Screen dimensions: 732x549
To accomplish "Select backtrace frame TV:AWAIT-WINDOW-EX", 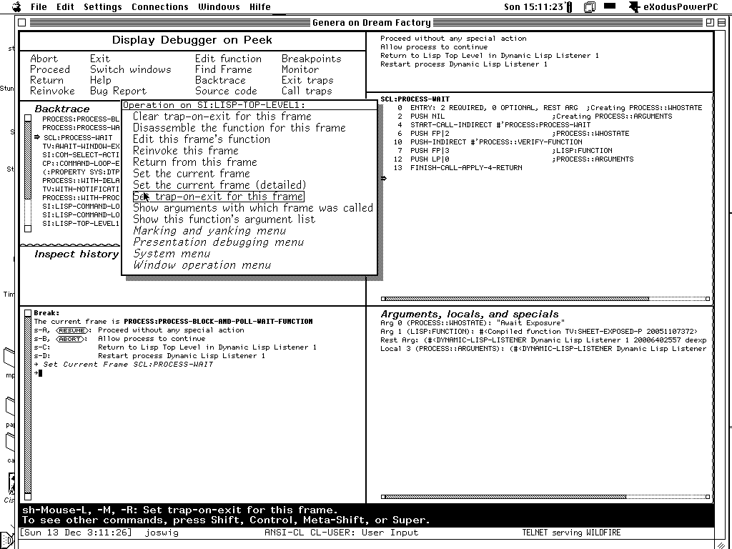I will point(81,146).
